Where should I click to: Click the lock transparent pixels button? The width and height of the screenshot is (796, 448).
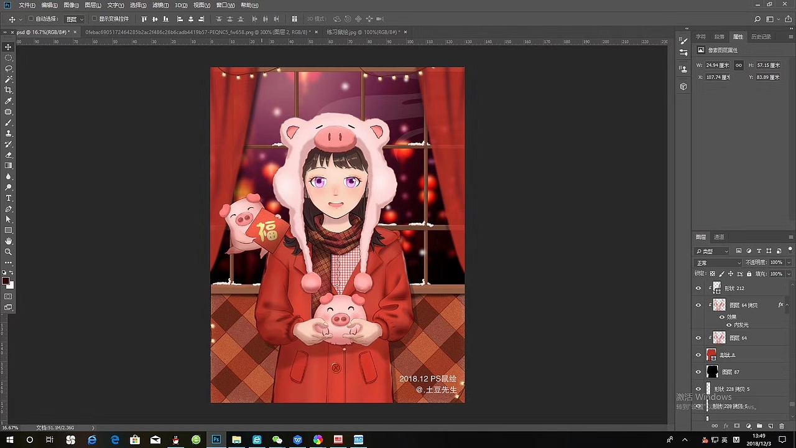tap(712, 273)
